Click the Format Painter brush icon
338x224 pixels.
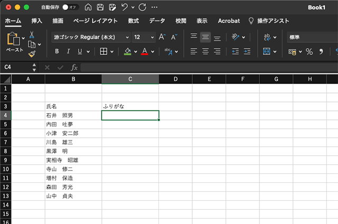[x=32, y=53]
